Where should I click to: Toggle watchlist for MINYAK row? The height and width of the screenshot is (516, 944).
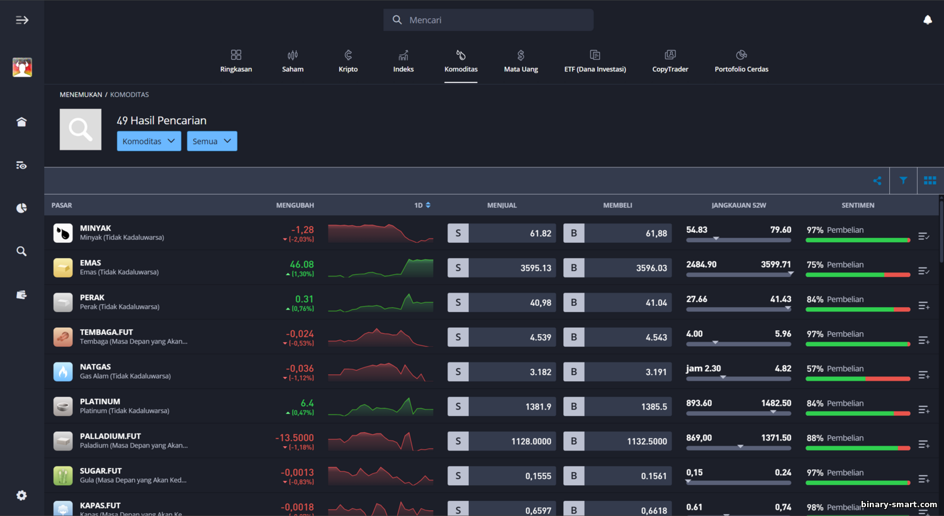[923, 236]
